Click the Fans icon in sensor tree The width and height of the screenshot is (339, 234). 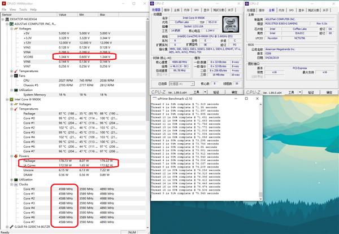pos(16,76)
